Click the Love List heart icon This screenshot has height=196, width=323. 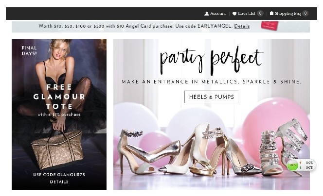click(234, 14)
